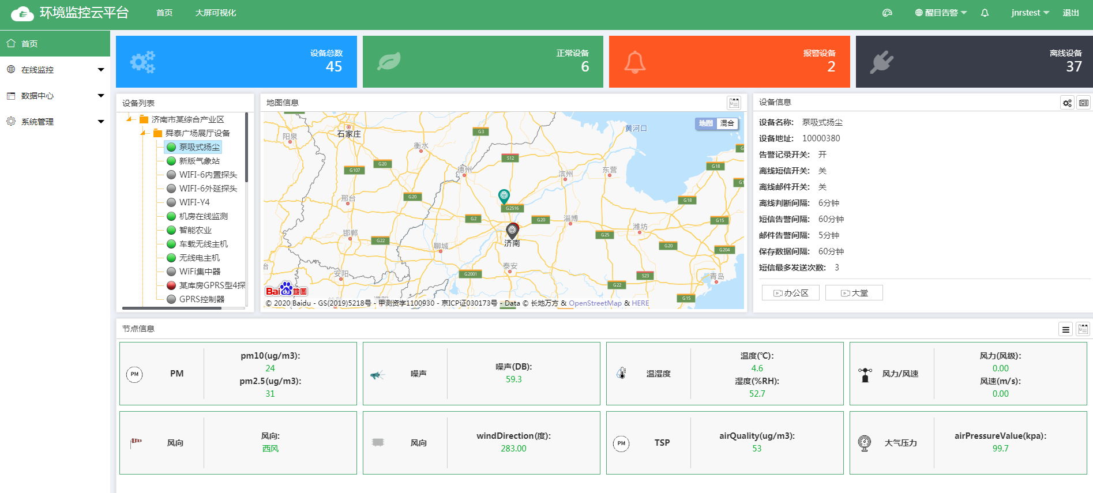Click device list horizontal scrollbar
Screen dimensions: 1093x493
click(172, 308)
